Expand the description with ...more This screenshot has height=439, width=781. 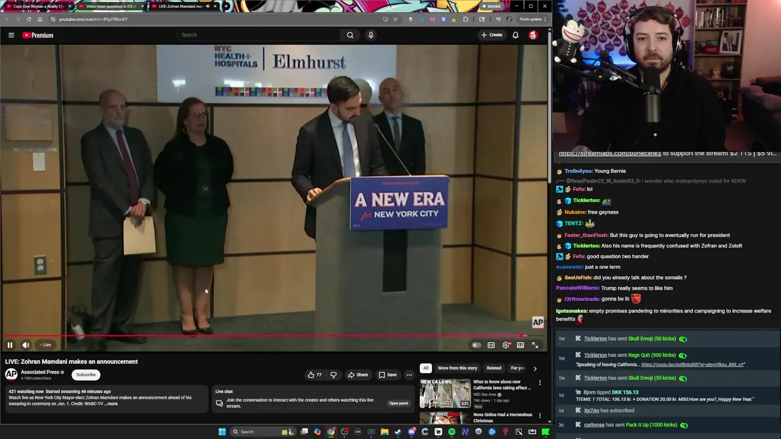pyautogui.click(x=112, y=404)
